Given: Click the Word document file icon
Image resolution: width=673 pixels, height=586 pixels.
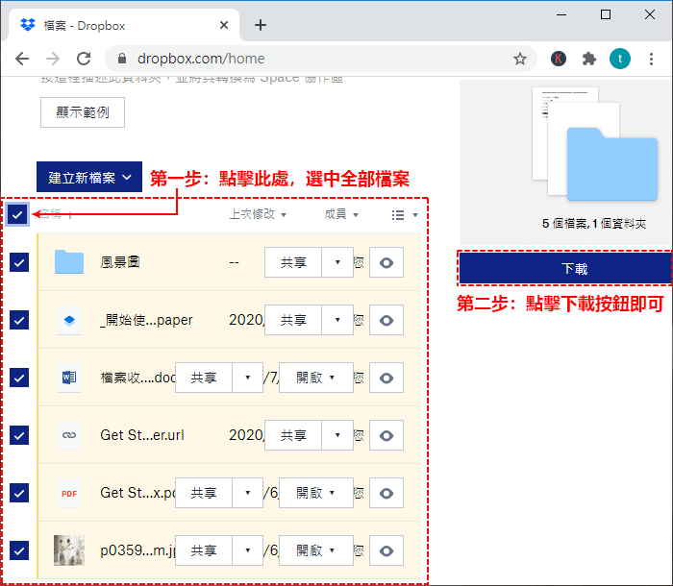Looking at the screenshot, I should tap(69, 378).
